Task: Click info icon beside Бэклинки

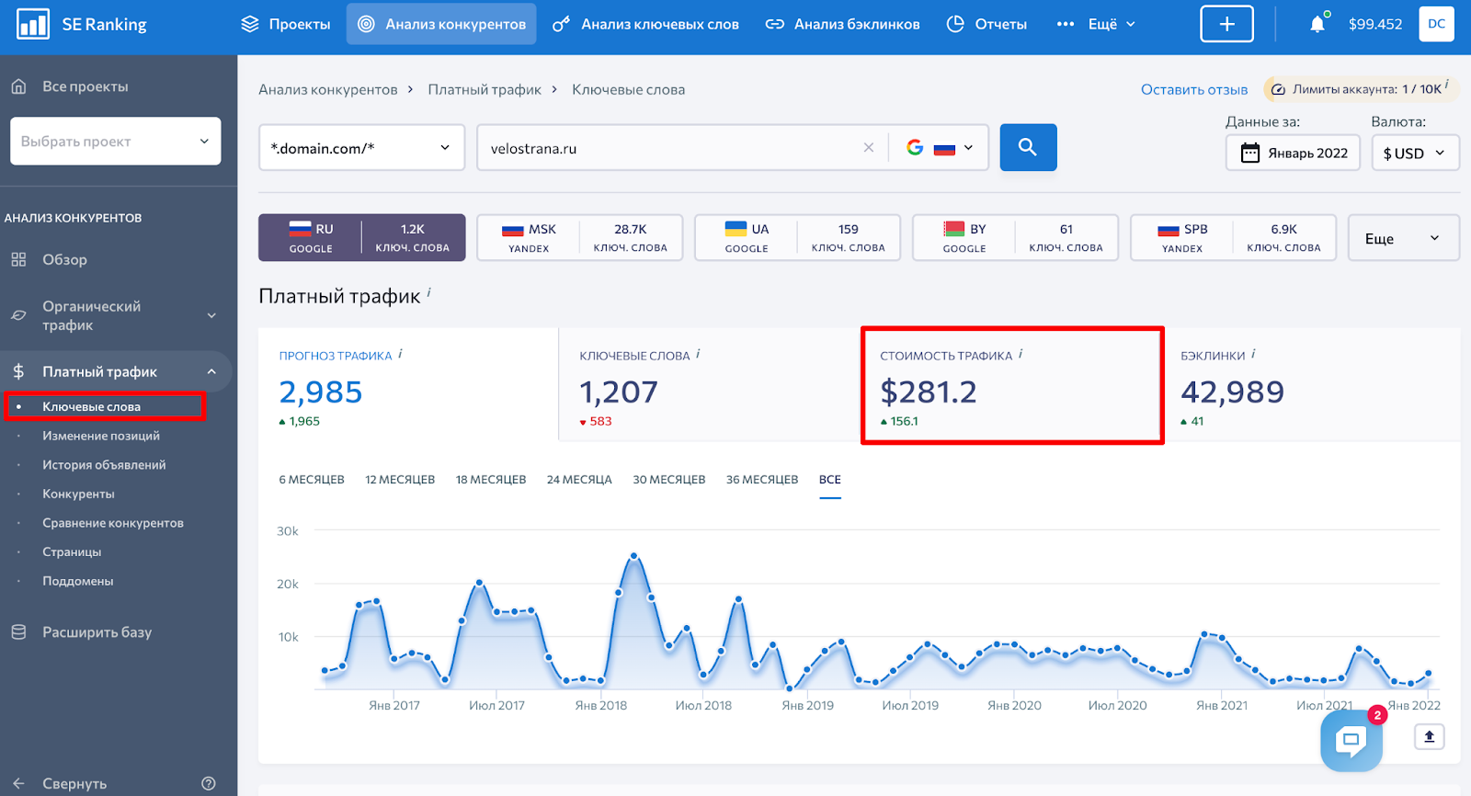Action: click(1253, 354)
